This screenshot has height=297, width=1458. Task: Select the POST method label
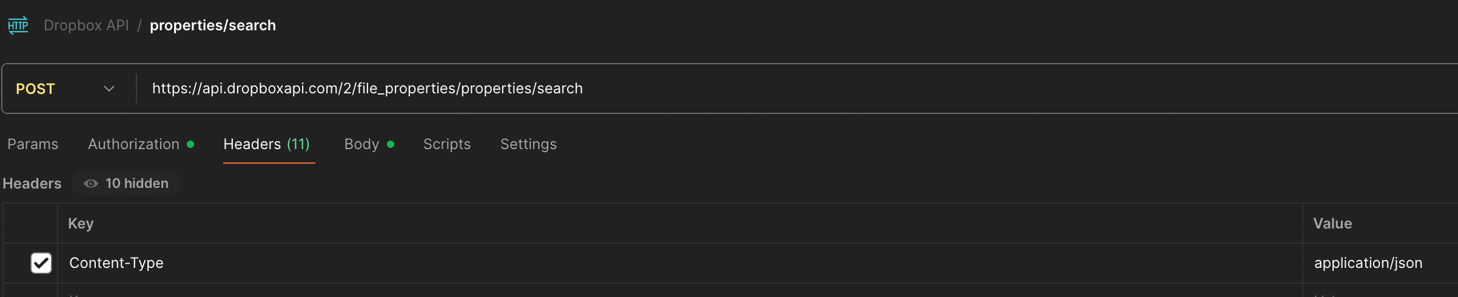[x=35, y=89]
